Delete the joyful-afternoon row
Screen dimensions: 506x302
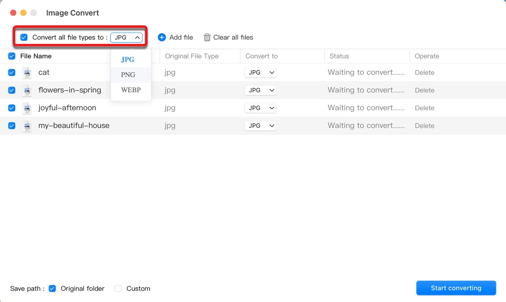(424, 108)
